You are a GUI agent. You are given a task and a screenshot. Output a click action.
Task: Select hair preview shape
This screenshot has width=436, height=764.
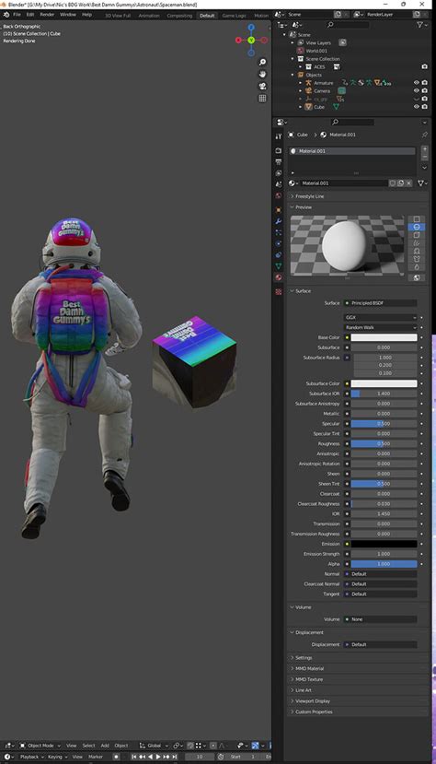[417, 242]
